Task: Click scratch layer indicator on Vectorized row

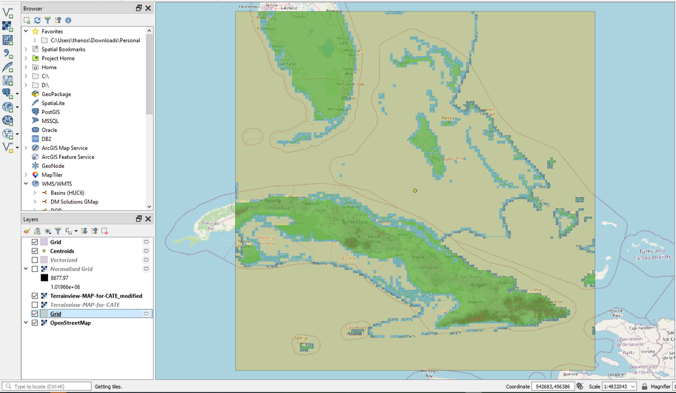Action: tap(146, 260)
